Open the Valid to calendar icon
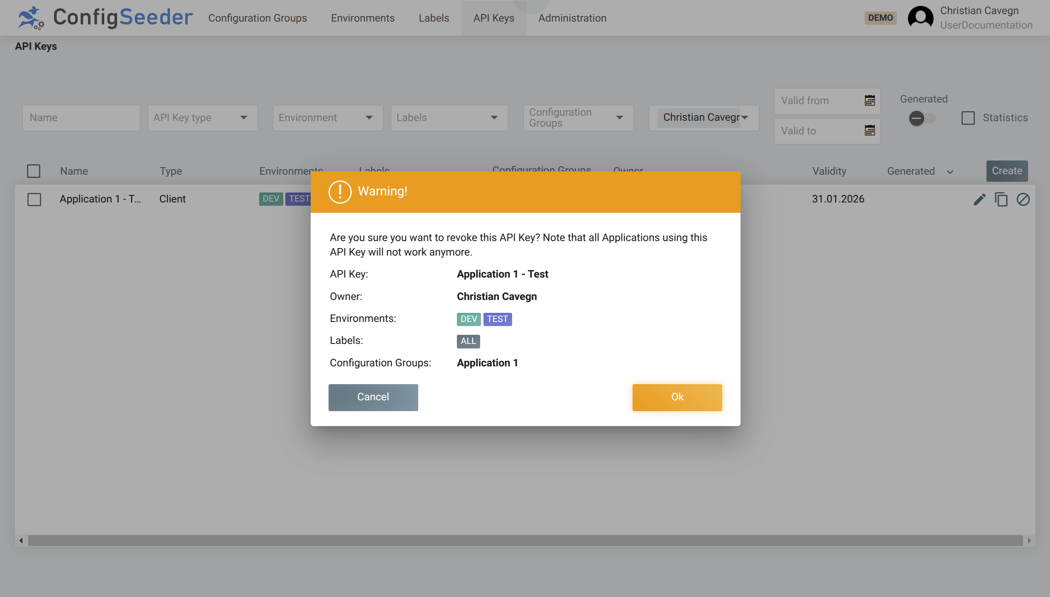1050x597 pixels. [869, 131]
